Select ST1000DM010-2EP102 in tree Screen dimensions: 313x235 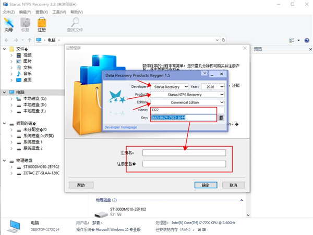click(x=41, y=167)
